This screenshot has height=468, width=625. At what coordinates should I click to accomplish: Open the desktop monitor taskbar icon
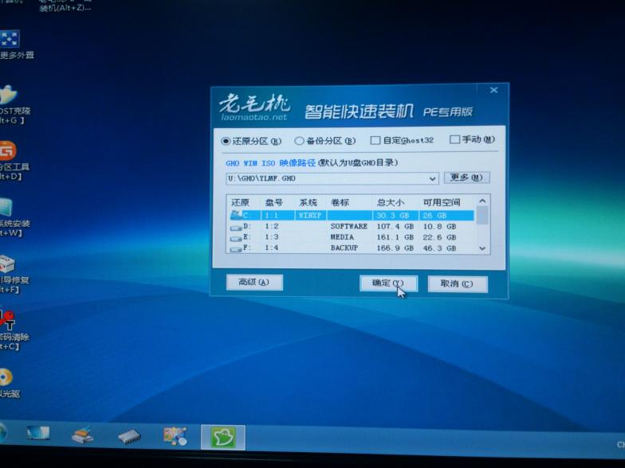tap(38, 434)
